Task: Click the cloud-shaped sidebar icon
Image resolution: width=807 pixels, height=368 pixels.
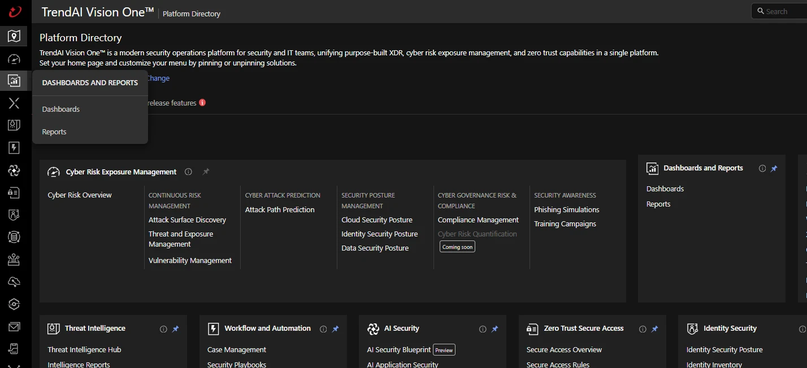Action: click(x=14, y=282)
